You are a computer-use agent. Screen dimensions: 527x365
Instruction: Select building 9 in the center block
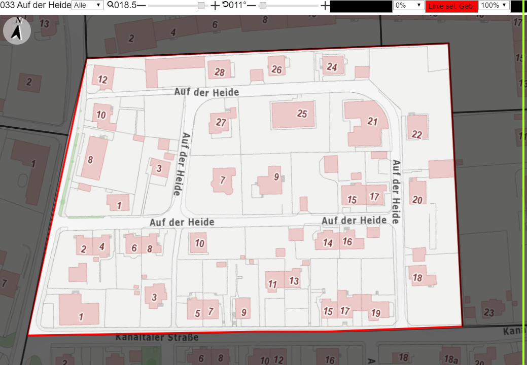[x=270, y=180]
